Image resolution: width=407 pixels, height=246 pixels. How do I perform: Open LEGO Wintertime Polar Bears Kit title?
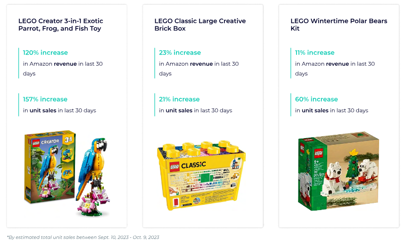[x=339, y=24]
